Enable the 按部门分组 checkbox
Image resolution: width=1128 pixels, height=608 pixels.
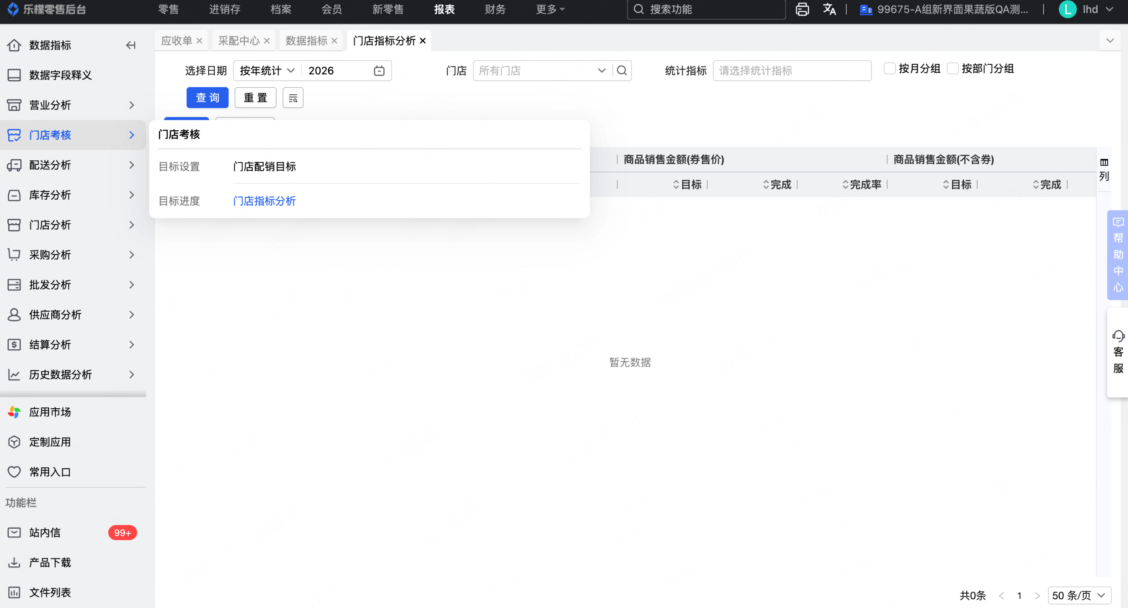[x=952, y=68]
